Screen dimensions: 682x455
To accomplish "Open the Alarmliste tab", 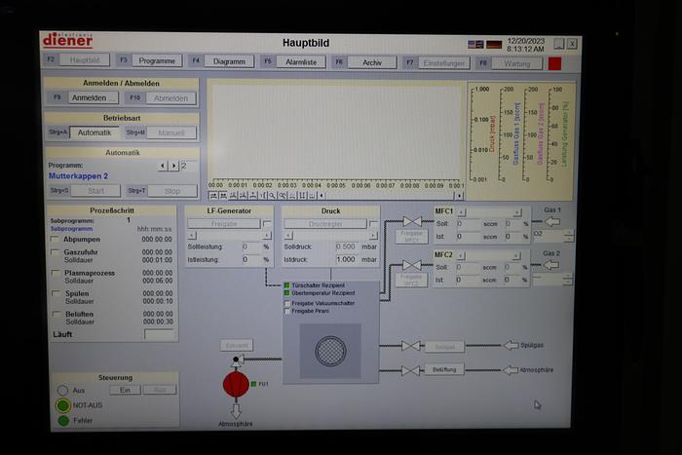I will [303, 61].
